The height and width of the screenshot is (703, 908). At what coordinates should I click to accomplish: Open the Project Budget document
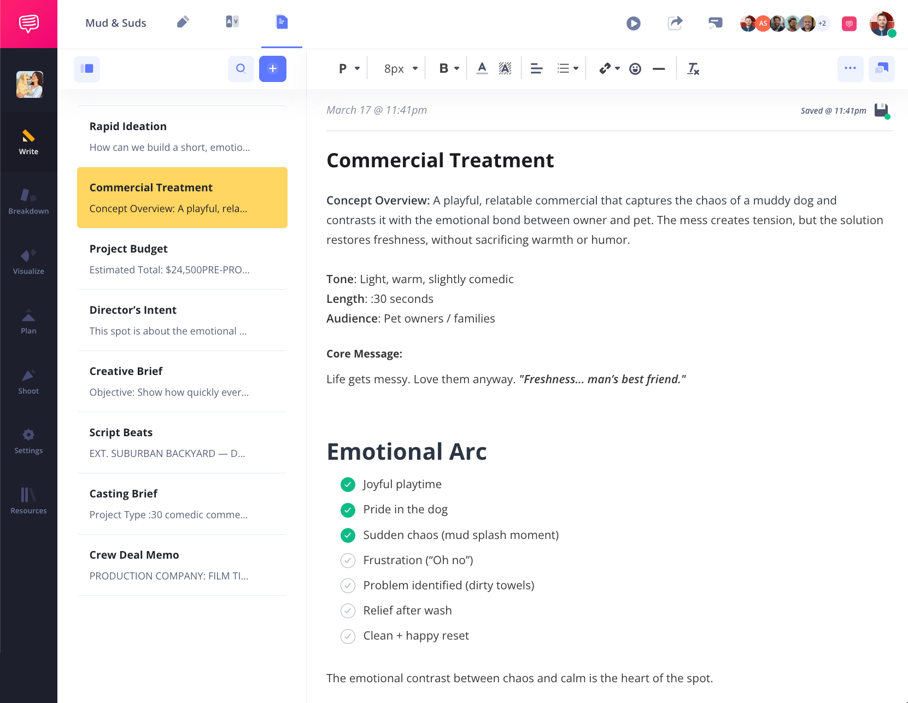pyautogui.click(x=182, y=259)
